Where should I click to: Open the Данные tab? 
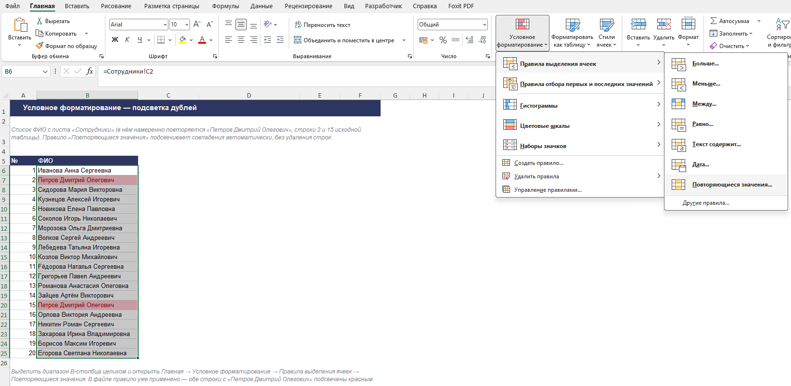click(262, 6)
